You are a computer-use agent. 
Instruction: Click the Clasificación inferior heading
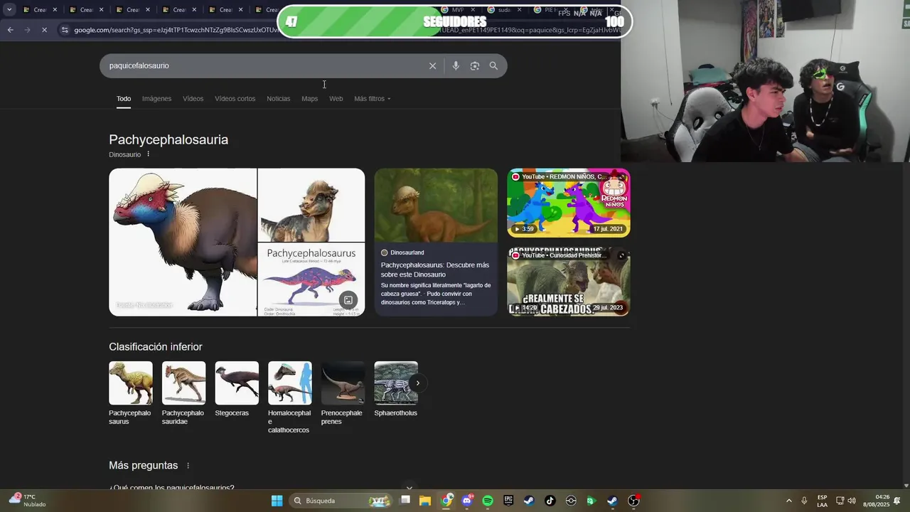point(156,347)
